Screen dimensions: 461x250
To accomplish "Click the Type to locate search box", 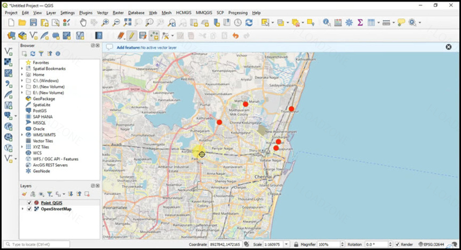I will pos(37,245).
